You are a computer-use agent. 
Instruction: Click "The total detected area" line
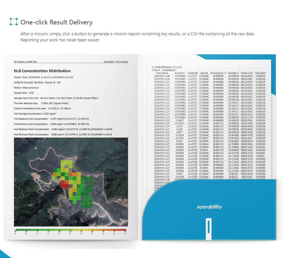point(41,103)
